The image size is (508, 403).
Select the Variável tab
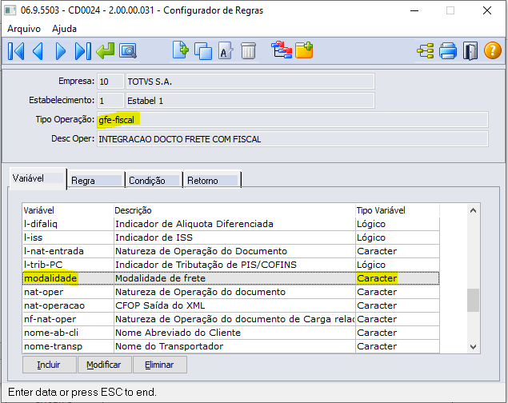click(x=38, y=178)
